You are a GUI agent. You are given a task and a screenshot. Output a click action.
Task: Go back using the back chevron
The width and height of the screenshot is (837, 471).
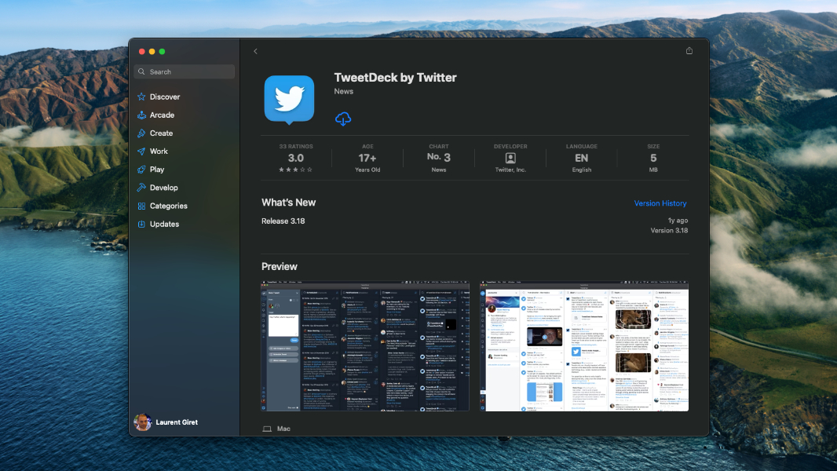pos(255,52)
